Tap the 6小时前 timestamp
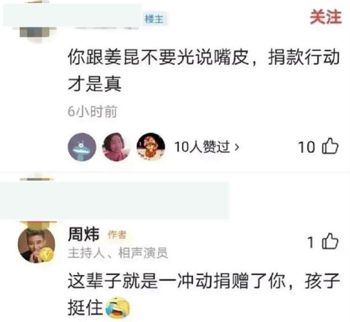This screenshot has height=322, width=350. (92, 111)
